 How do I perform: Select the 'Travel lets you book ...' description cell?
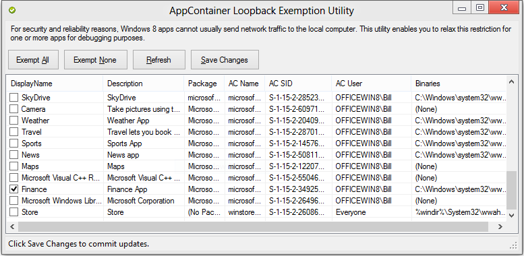coord(144,132)
